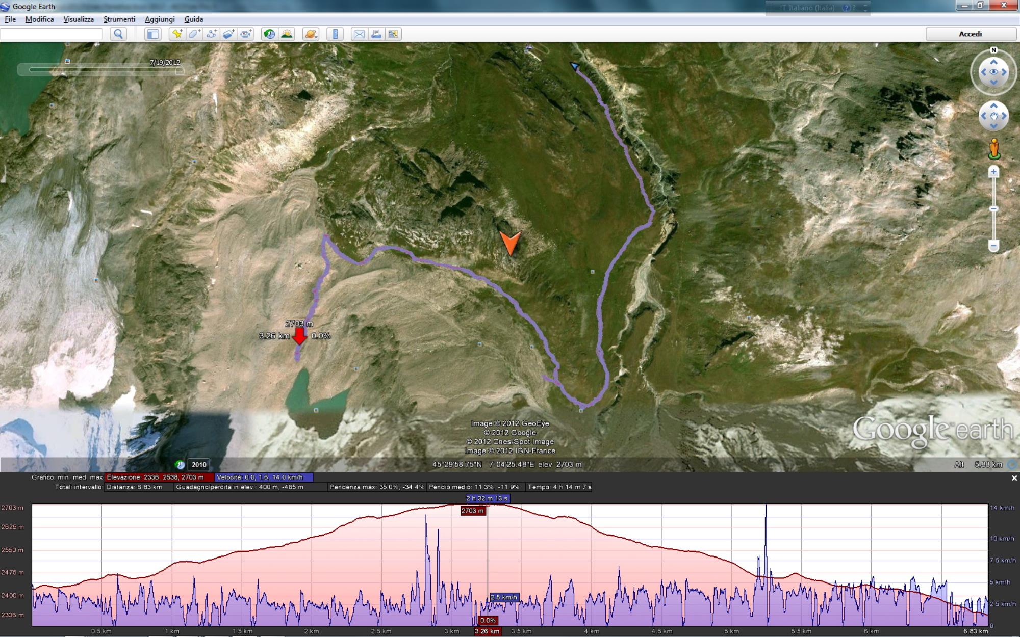Click the historical imagery time slider handle
The height and width of the screenshot is (637, 1020).
180,70
